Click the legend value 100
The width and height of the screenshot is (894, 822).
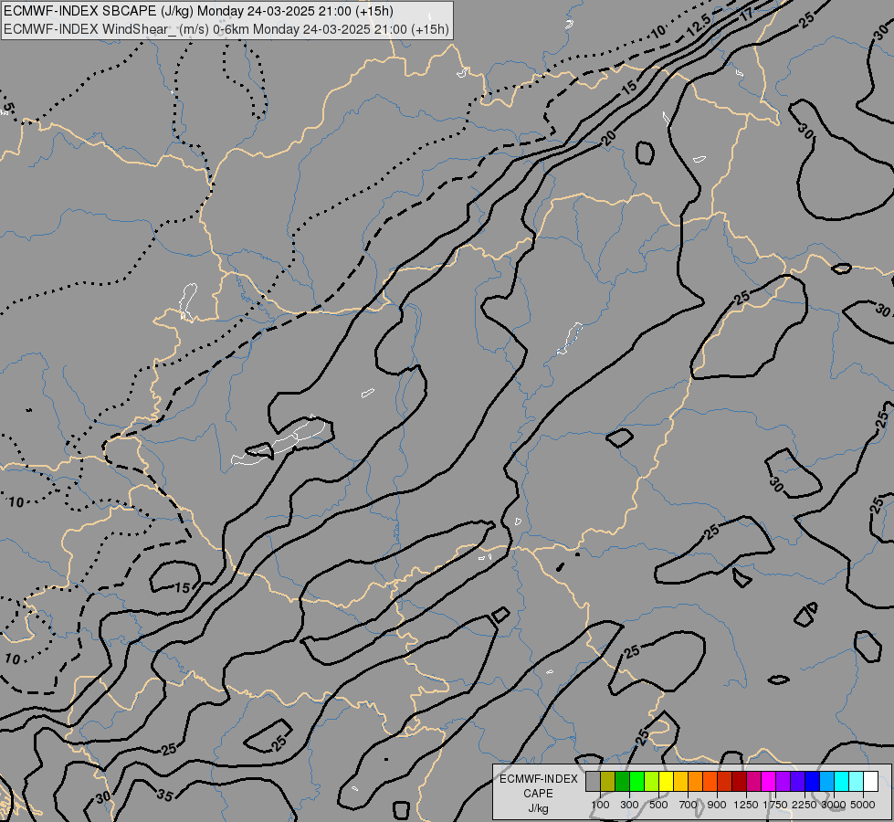600,805
